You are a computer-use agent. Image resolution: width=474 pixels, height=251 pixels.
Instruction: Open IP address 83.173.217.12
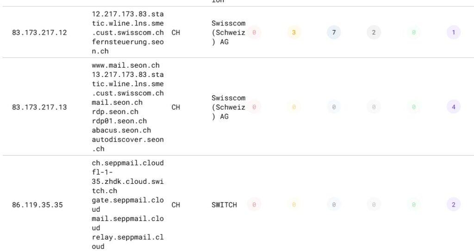(x=39, y=32)
